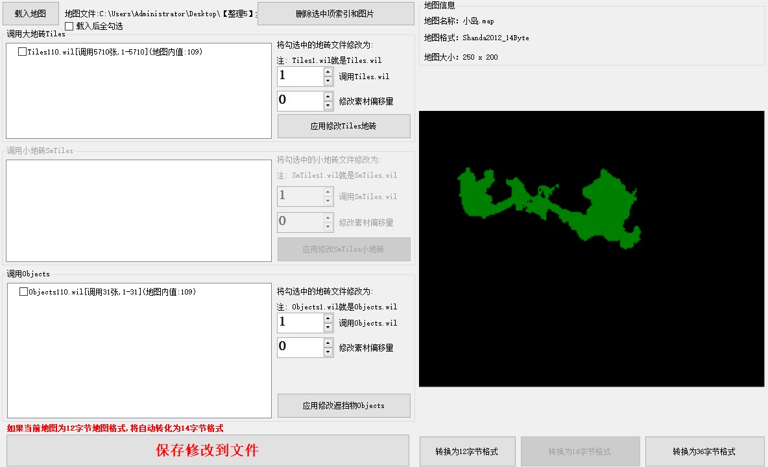This screenshot has height=467, width=768.
Task: Check the Objects110.wil list item checkbox
Action: 24,292
